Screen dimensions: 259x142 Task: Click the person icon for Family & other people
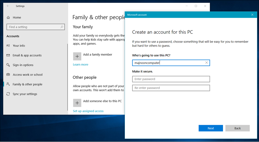8,84
